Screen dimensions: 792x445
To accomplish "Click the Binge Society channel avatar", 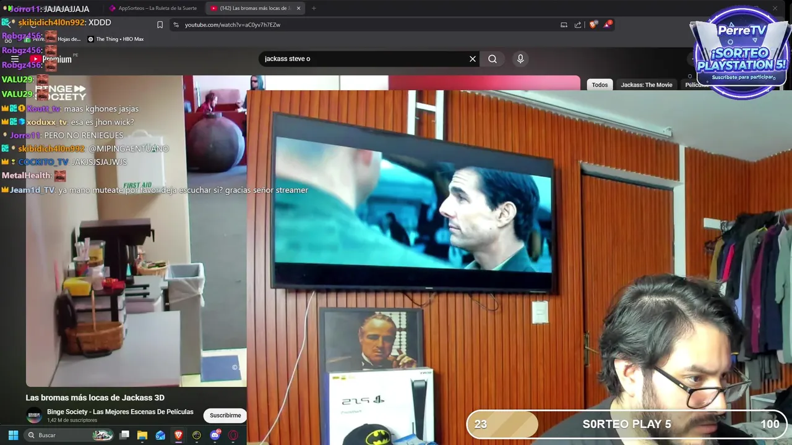I will click(34, 415).
